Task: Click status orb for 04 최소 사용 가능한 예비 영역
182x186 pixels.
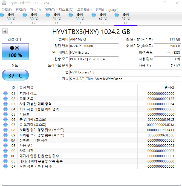Action: coord(5,109)
